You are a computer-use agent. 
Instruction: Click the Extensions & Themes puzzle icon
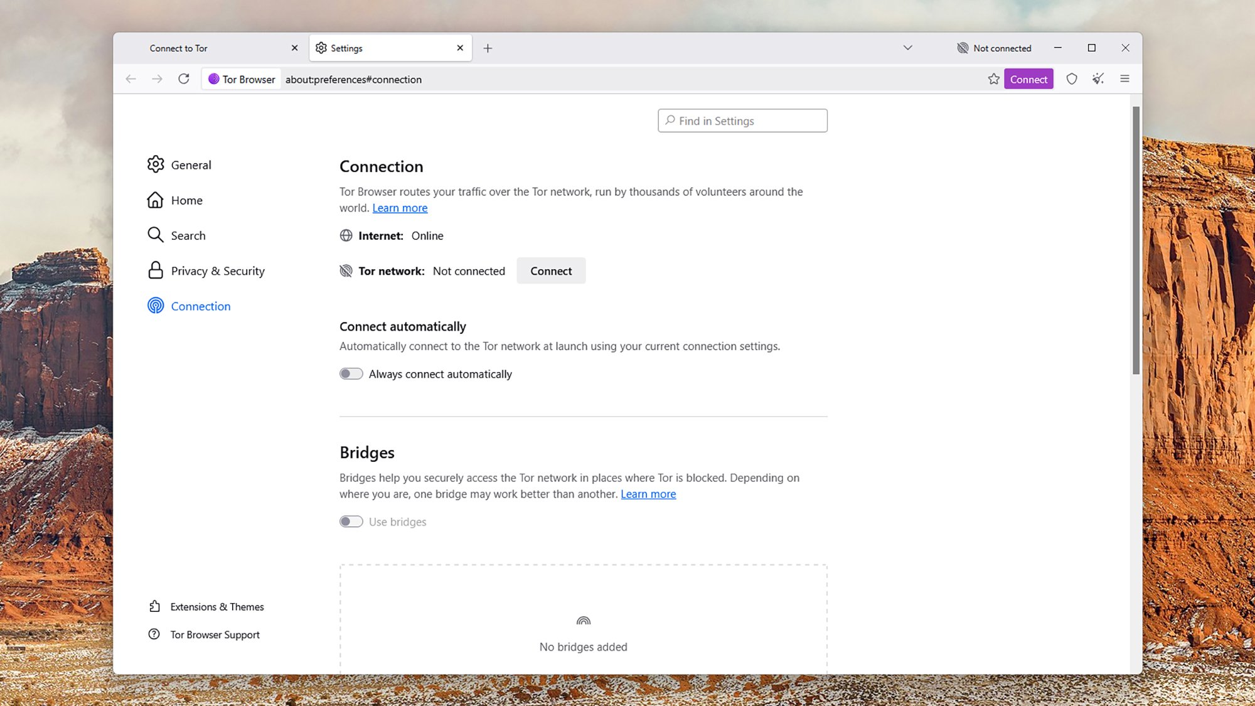click(x=154, y=606)
